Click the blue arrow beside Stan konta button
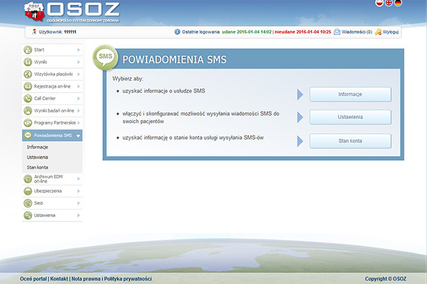 tap(300, 141)
